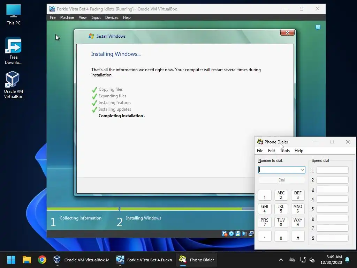
Task: Close the Install Windows dialog
Action: (287, 32)
